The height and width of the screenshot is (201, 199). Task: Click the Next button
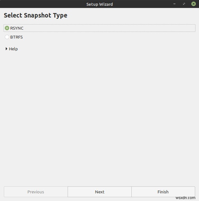coord(99,192)
